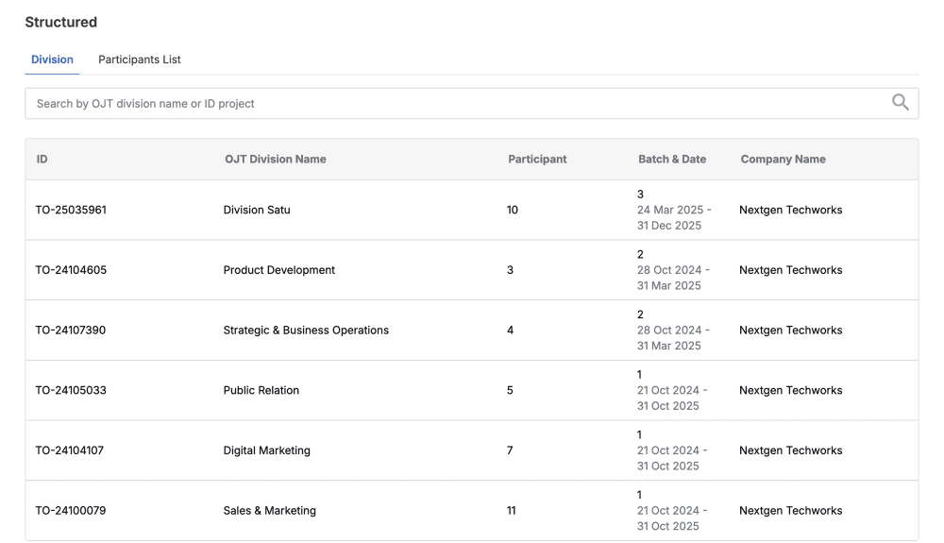Click the Company Name column header

click(783, 160)
